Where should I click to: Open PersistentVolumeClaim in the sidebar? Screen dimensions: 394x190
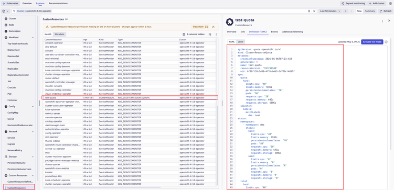19,169
